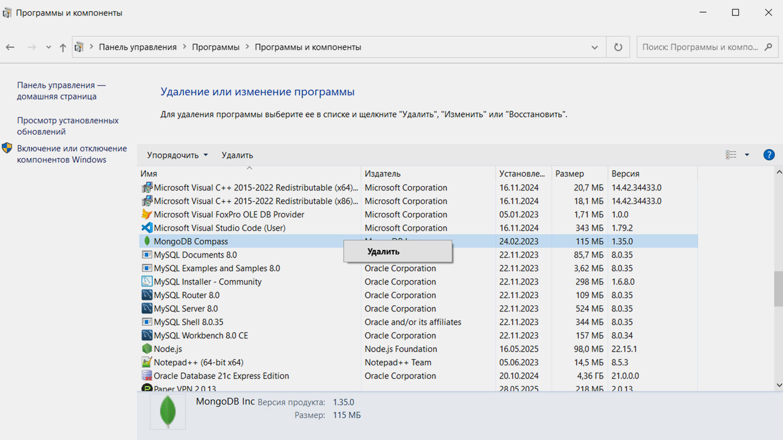Click the 16.05.2025 install date cell
783x440 pixels.
coord(519,349)
